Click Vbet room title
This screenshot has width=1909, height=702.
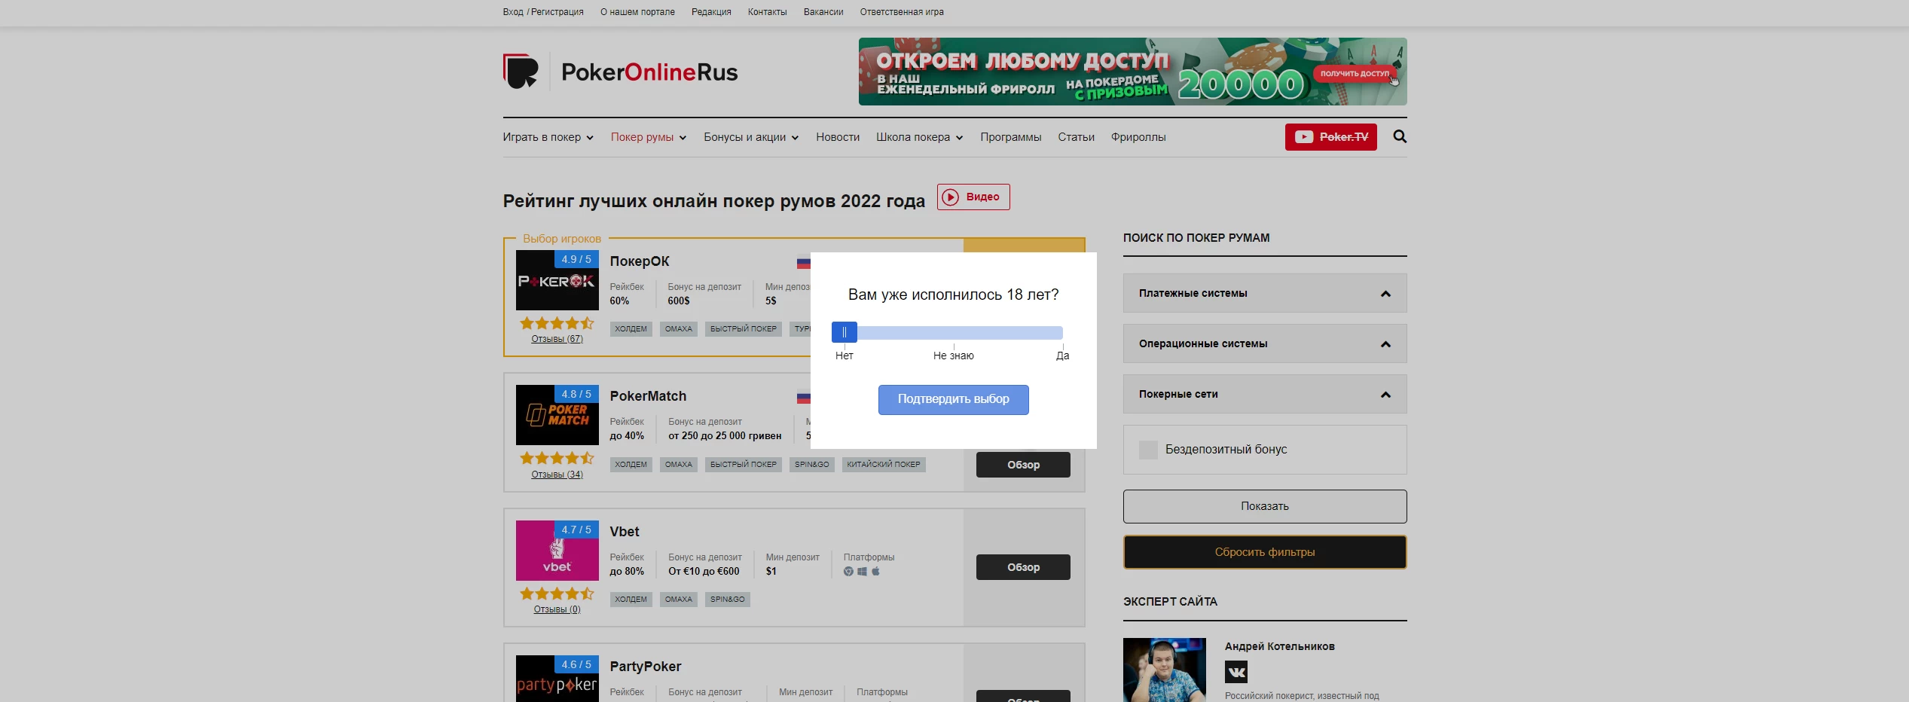pos(625,532)
